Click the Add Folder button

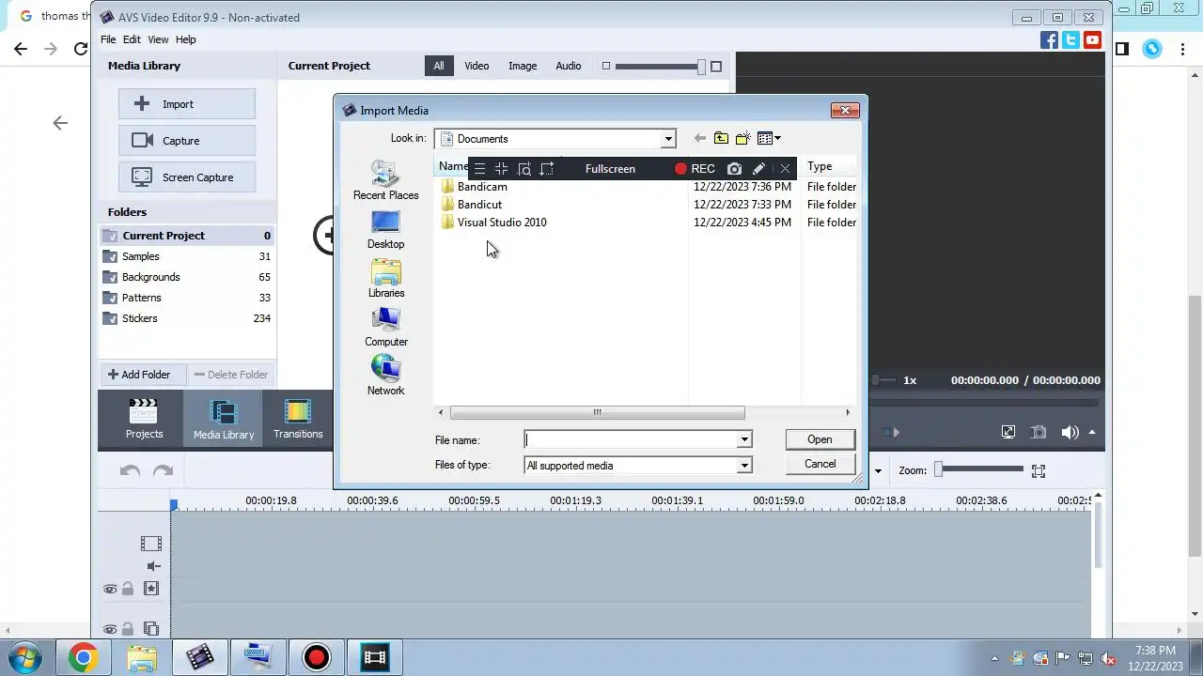[x=143, y=375]
